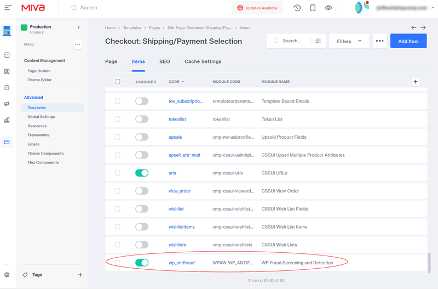Open the upsell_attr_mult item link
The image size is (438, 289).
(185, 155)
